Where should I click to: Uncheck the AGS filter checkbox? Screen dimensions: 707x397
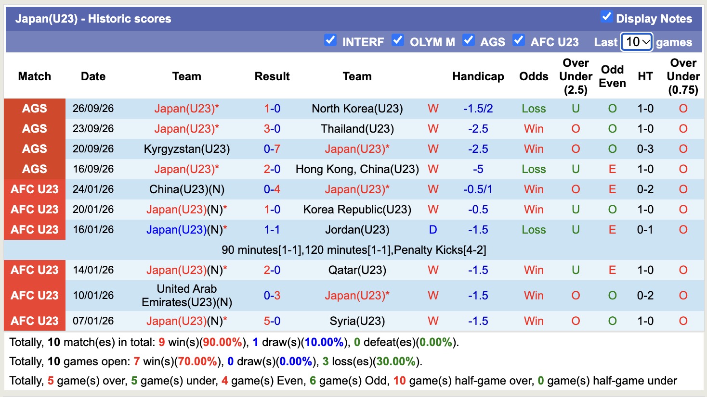click(468, 40)
